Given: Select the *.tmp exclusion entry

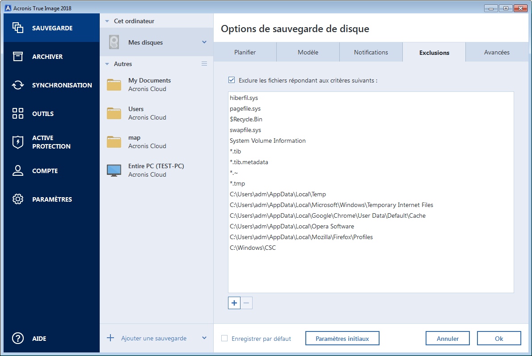Looking at the screenshot, I should pos(371,184).
